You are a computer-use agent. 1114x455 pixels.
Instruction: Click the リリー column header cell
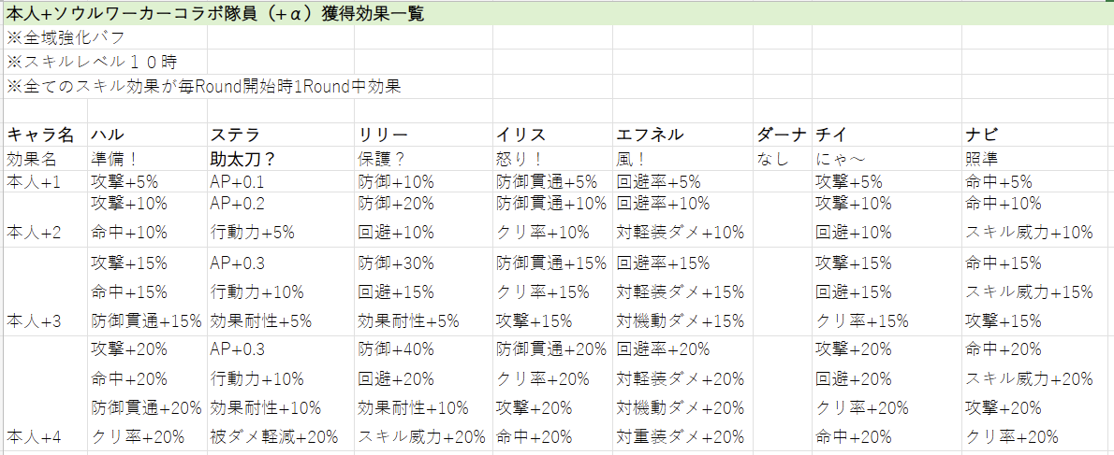(379, 135)
